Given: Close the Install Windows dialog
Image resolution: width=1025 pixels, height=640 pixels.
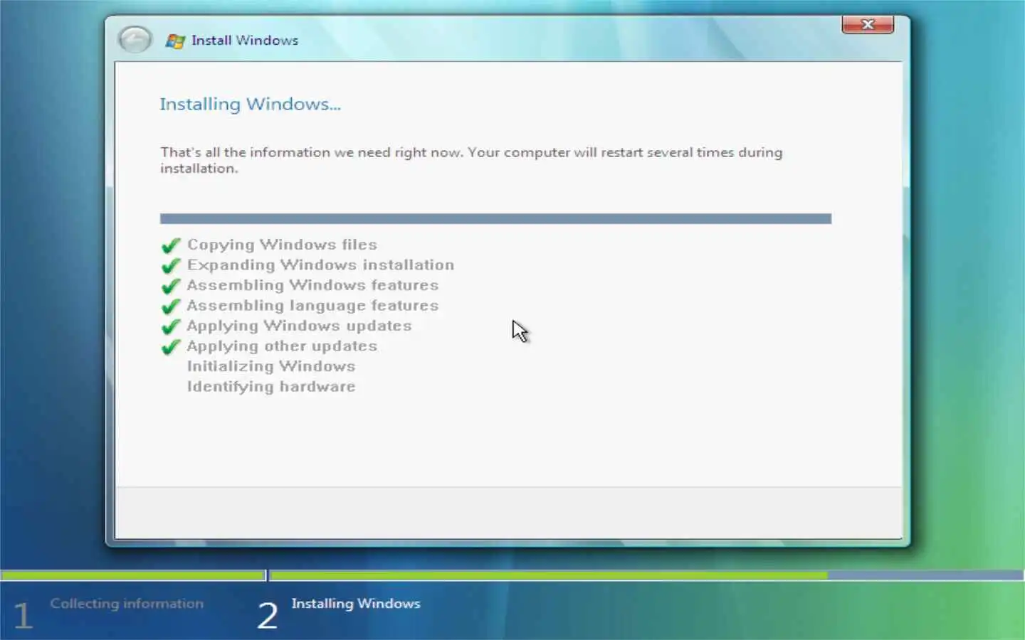Looking at the screenshot, I should point(867,25).
